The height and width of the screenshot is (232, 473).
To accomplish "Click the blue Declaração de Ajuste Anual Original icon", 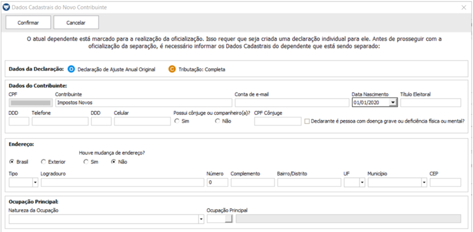I will click(x=71, y=69).
